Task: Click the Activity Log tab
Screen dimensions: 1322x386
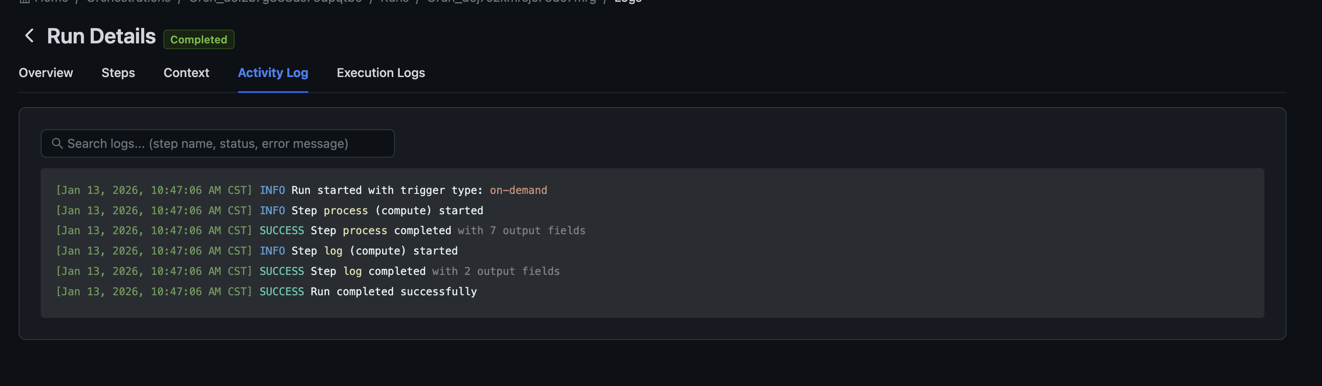Action: click(273, 73)
